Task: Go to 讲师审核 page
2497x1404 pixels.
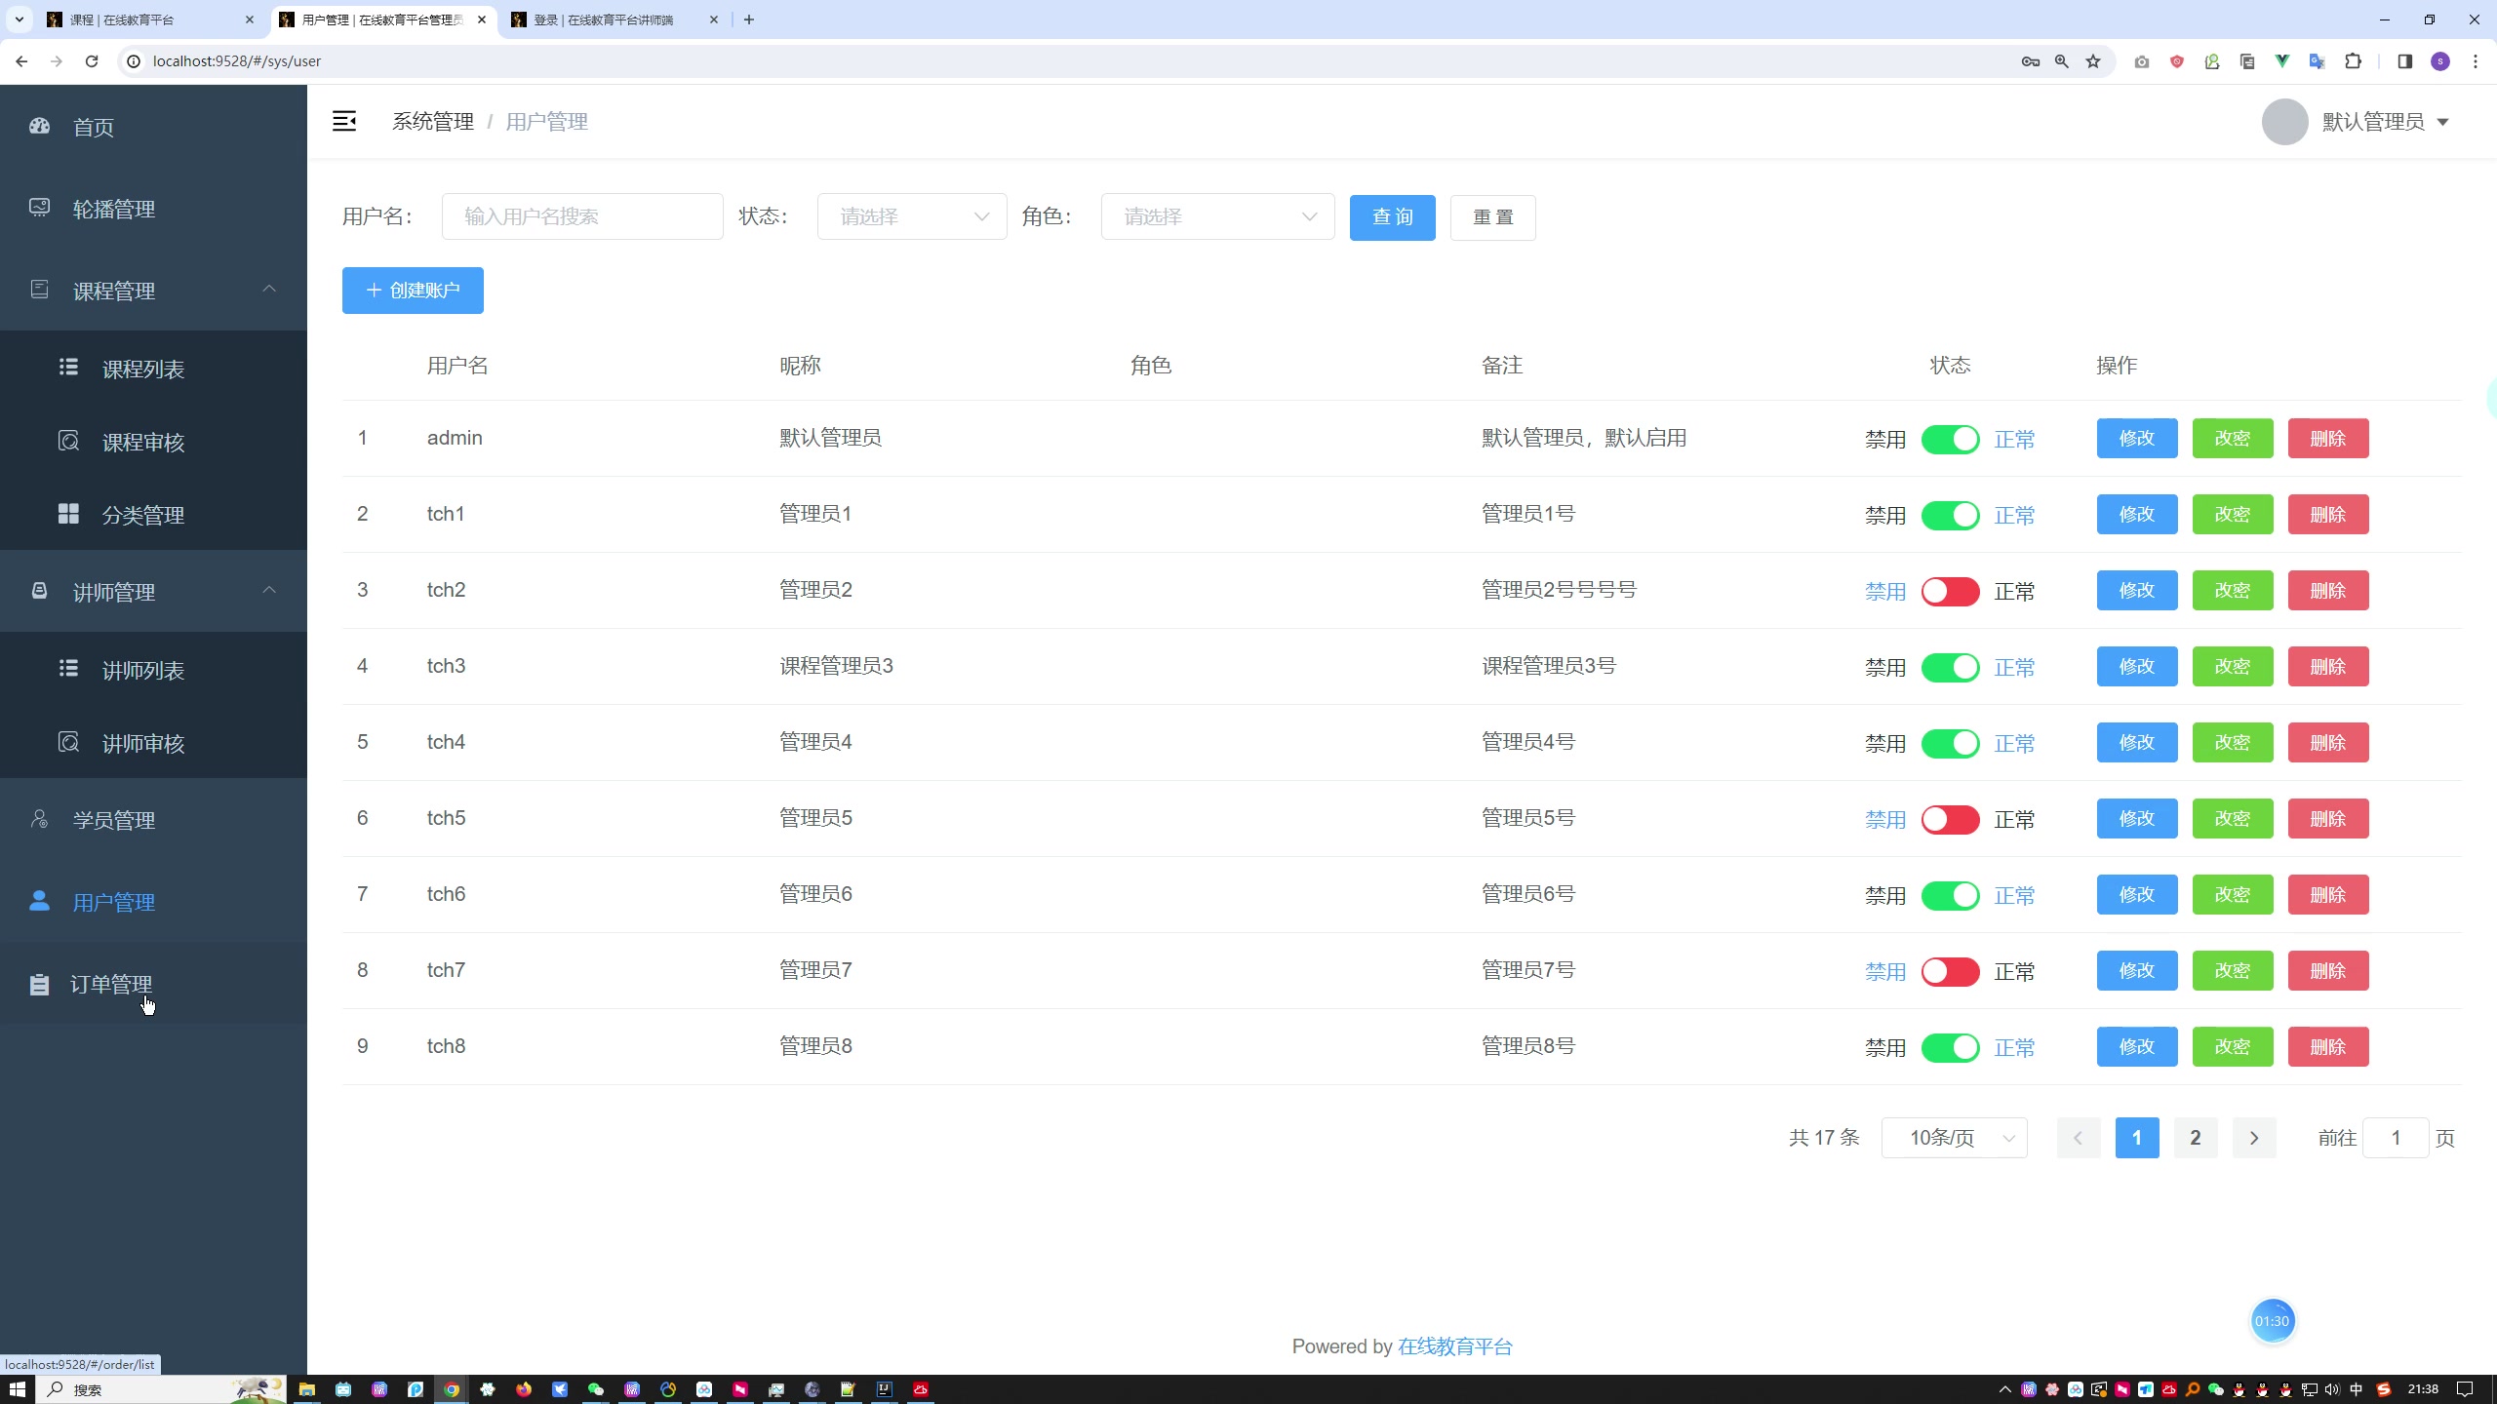Action: coord(153,743)
